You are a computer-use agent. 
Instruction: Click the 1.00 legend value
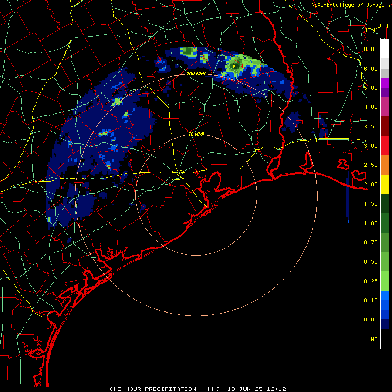pos(371,223)
